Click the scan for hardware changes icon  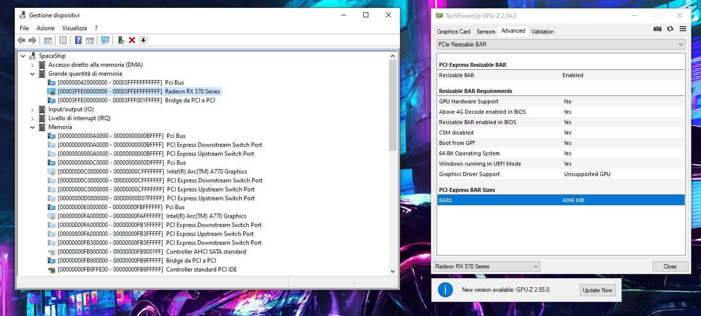[x=105, y=40]
